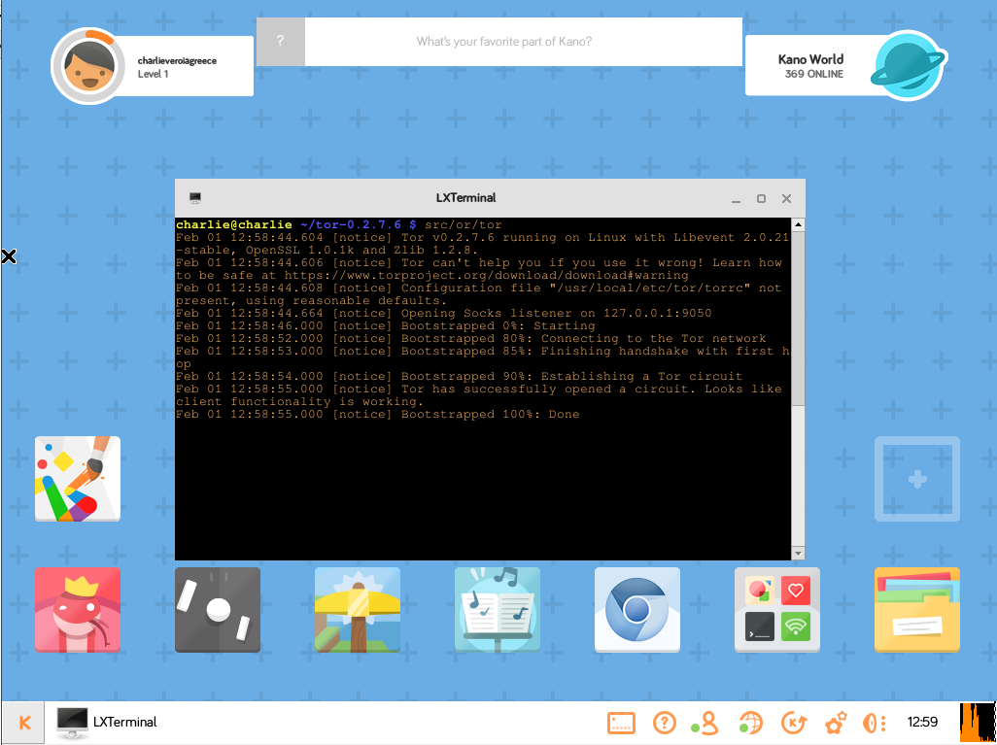Open Make Minecraft

[x=358, y=609]
